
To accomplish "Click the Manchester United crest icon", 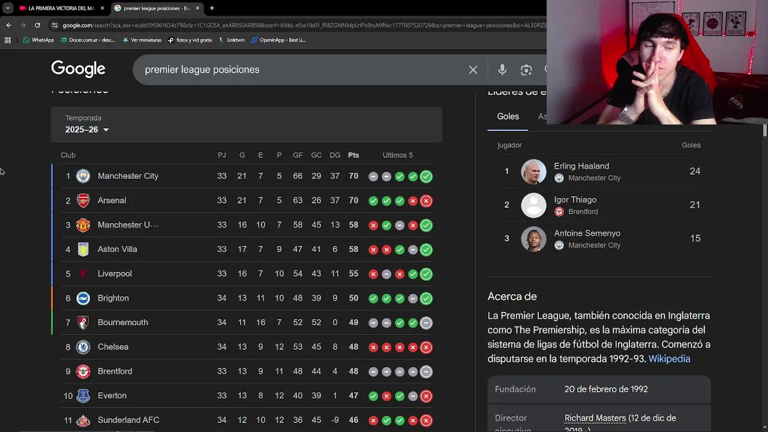I will [83, 225].
